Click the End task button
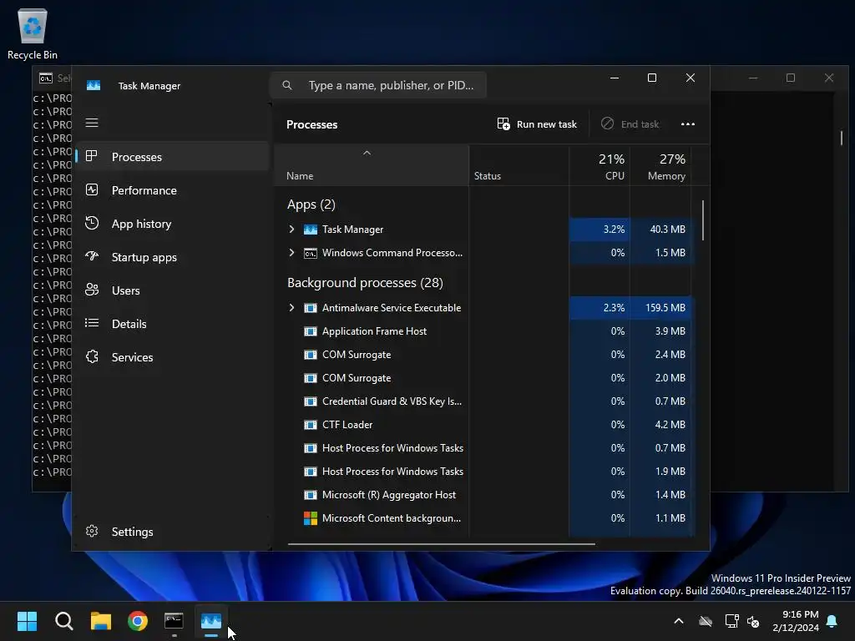Screen dimensions: 855x641 (x=630, y=124)
